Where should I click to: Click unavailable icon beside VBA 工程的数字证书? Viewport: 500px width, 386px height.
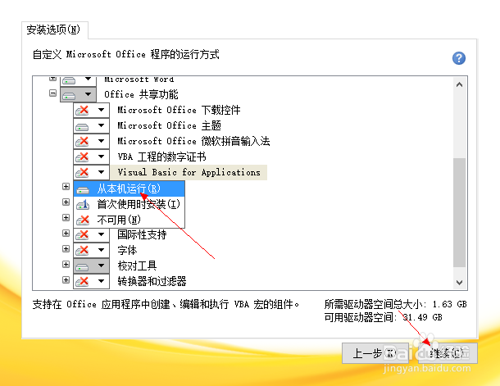click(x=82, y=157)
